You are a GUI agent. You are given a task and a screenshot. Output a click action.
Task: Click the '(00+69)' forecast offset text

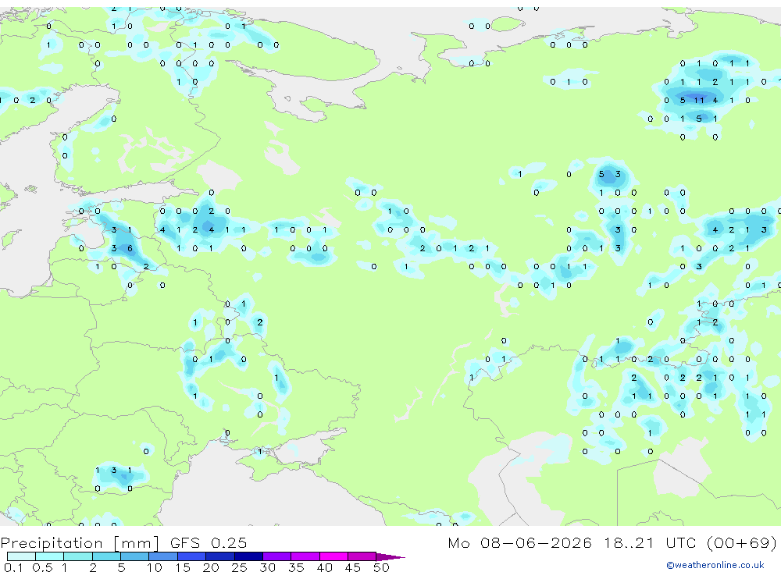(x=742, y=543)
